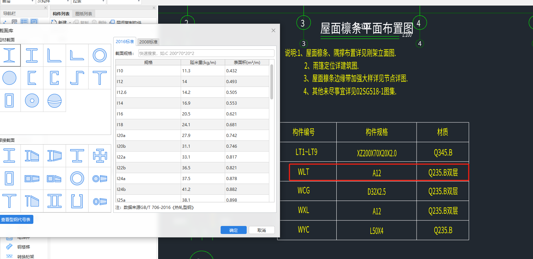Open the 构件列表 tab
533x259 pixels.
click(x=61, y=14)
